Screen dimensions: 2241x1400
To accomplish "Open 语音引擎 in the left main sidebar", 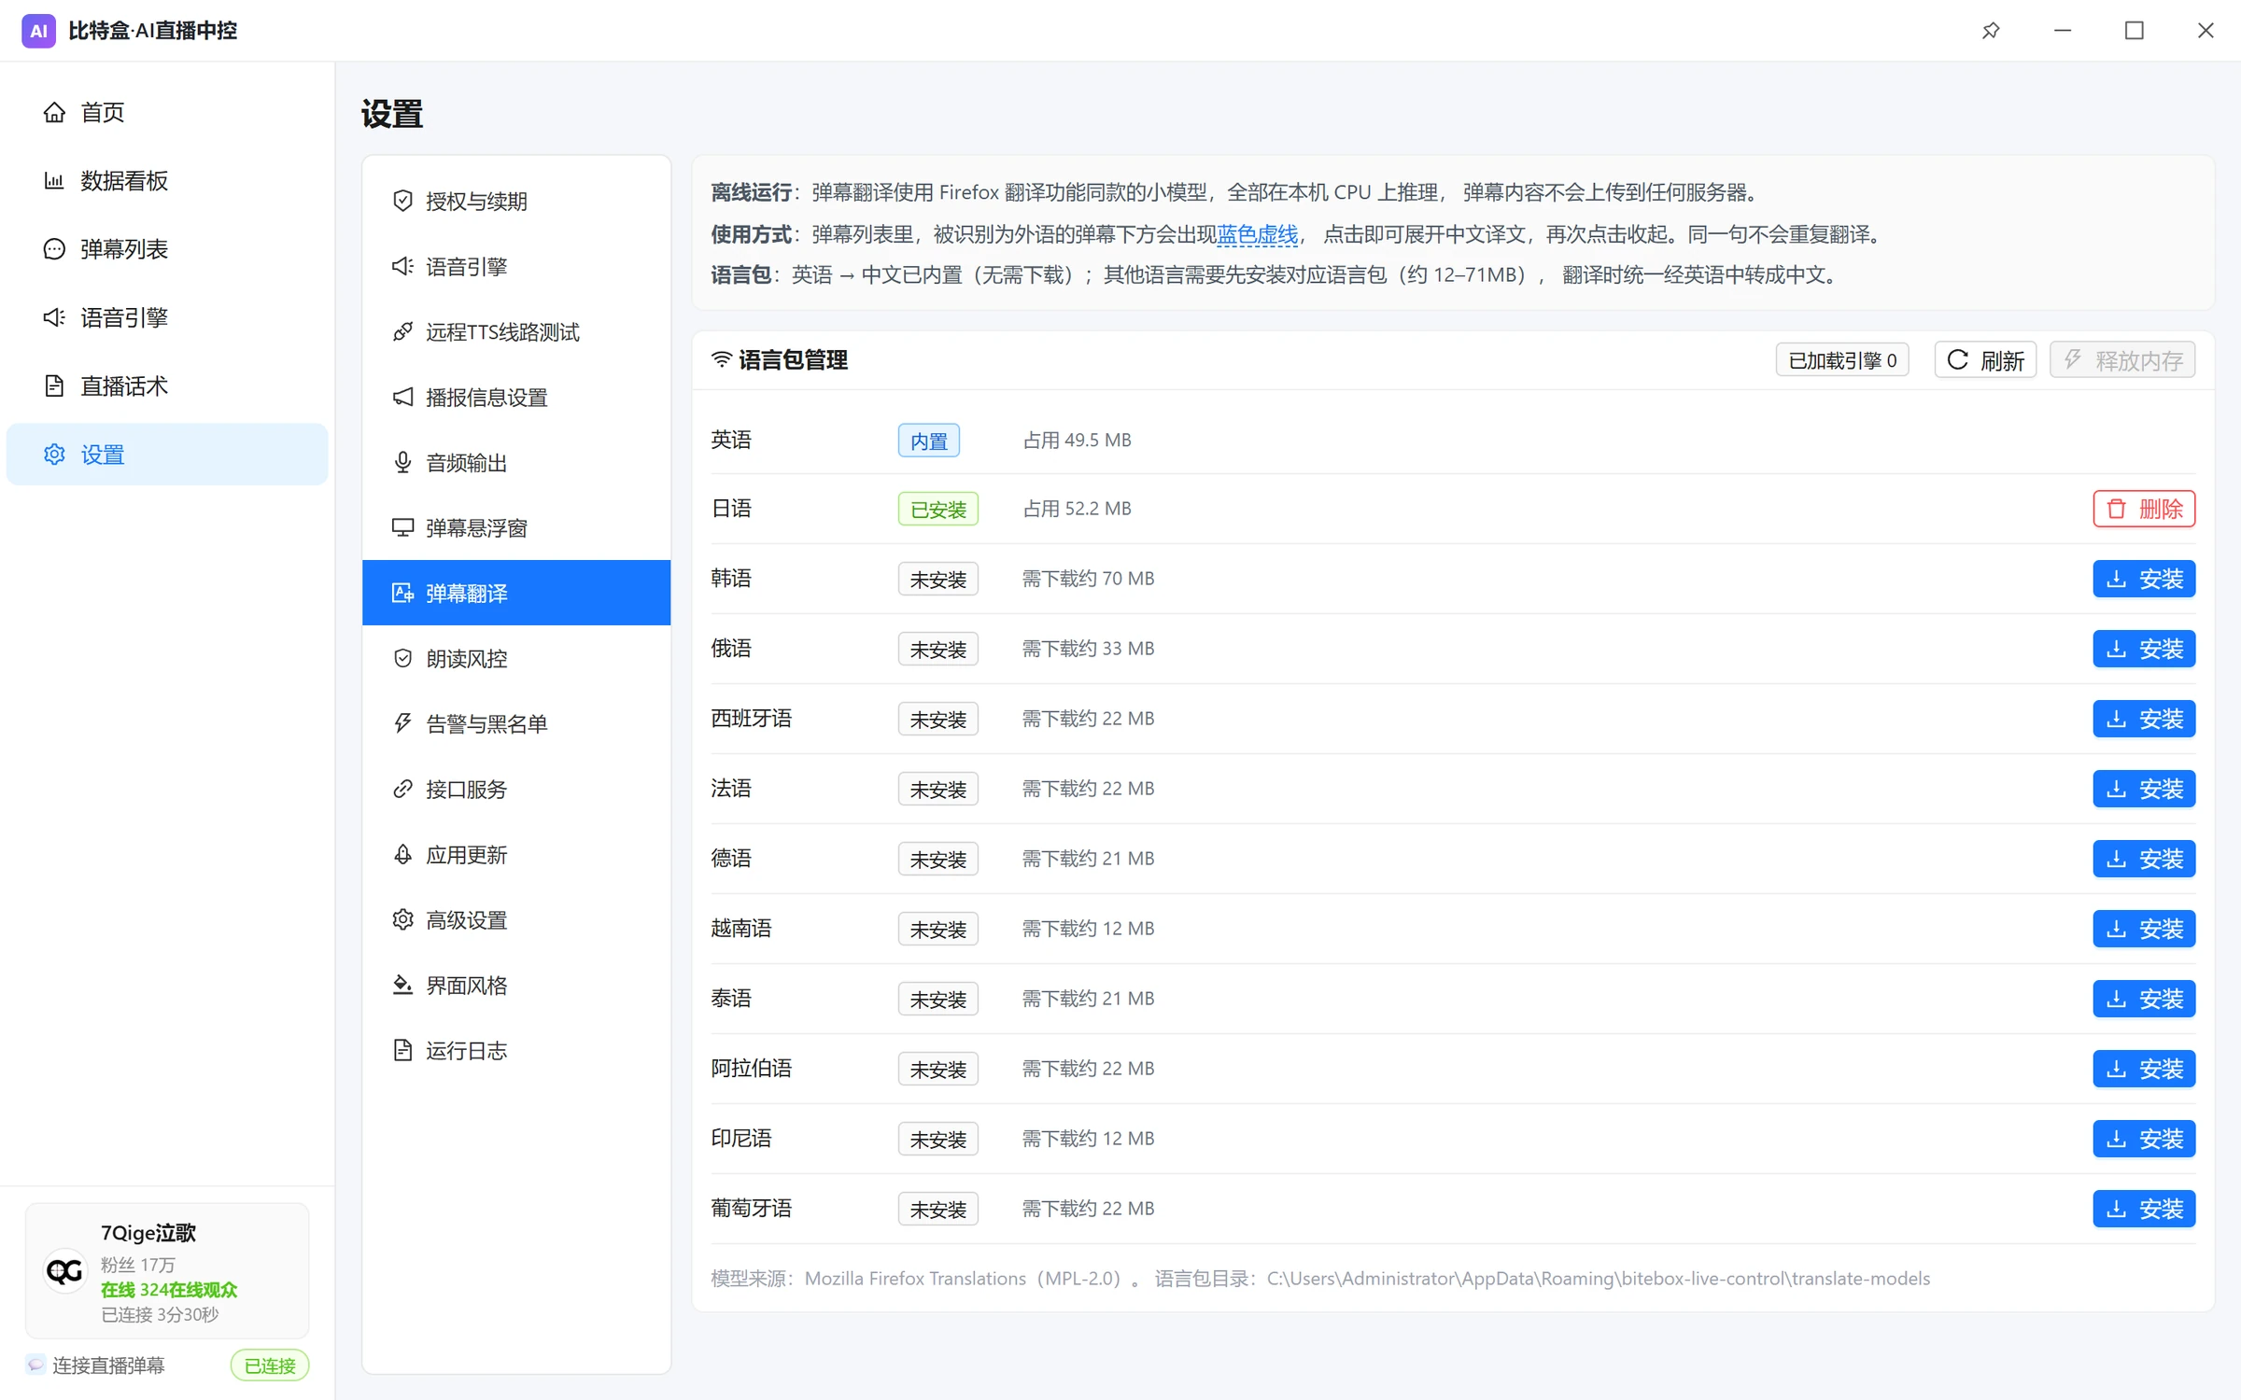I will [167, 317].
